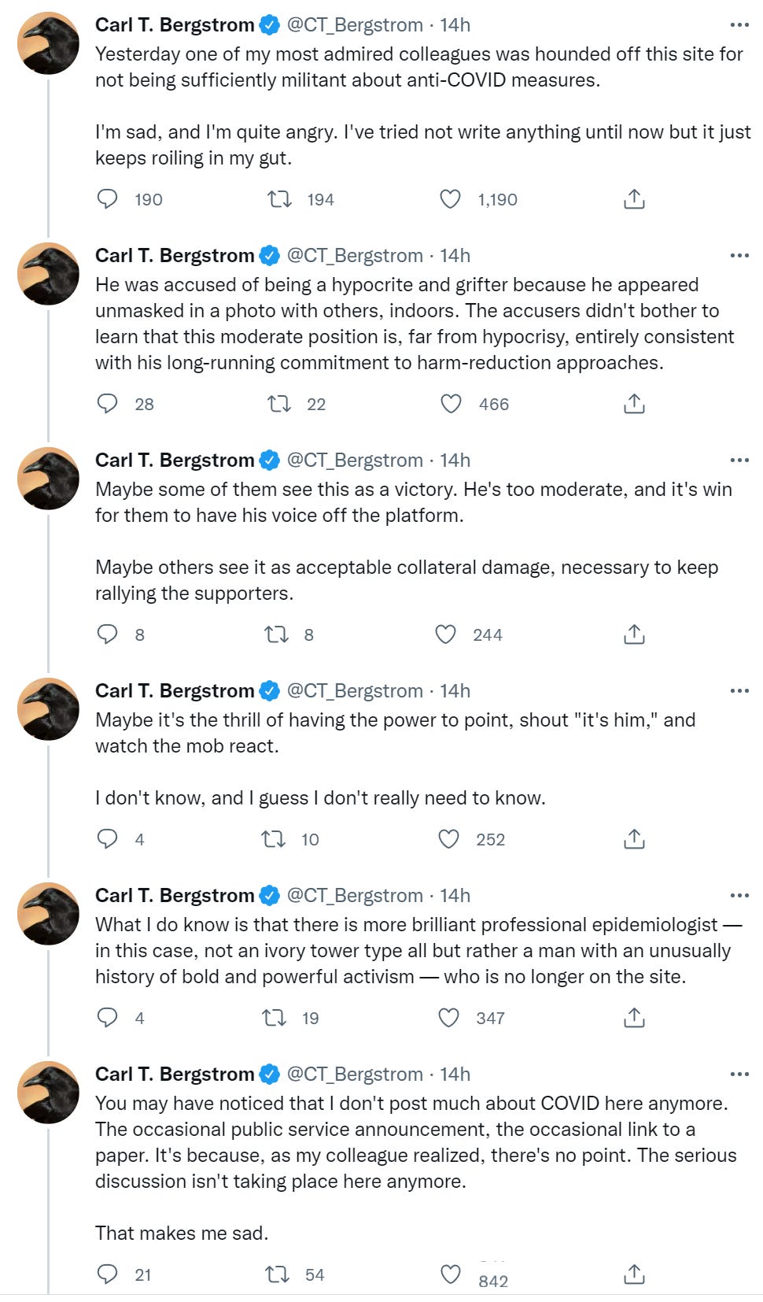Share the 'bold and powerful activism' tweet
Image resolution: width=763 pixels, height=1302 pixels.
[x=634, y=1018]
